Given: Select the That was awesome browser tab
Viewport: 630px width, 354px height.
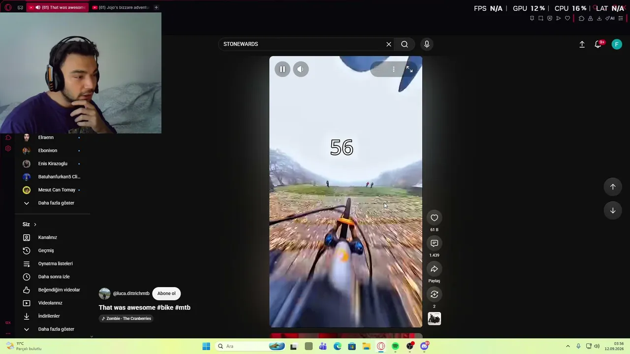Looking at the screenshot, I should point(57,7).
